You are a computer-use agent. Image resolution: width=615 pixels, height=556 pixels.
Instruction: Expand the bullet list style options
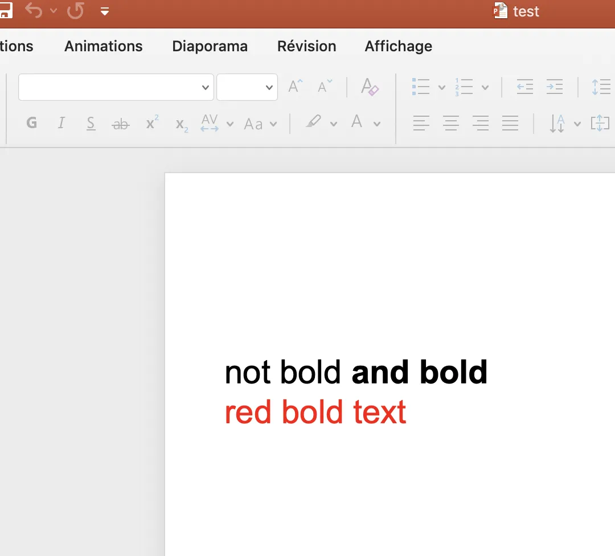441,88
